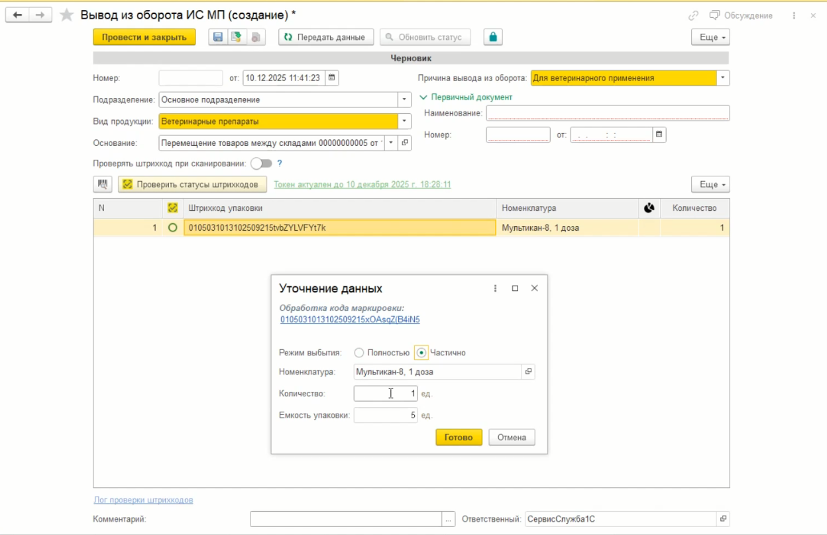Open the top Еще menu

pyautogui.click(x=710, y=37)
